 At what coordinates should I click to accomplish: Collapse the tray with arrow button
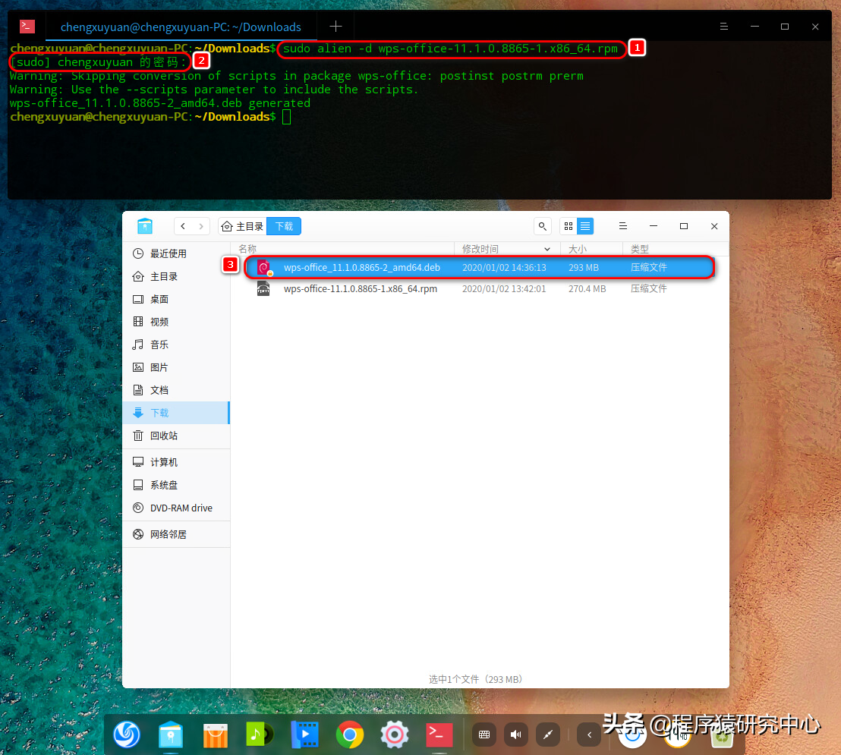click(x=590, y=735)
